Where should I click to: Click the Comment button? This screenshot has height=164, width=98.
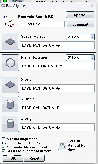pyautogui.click(x=80, y=24)
